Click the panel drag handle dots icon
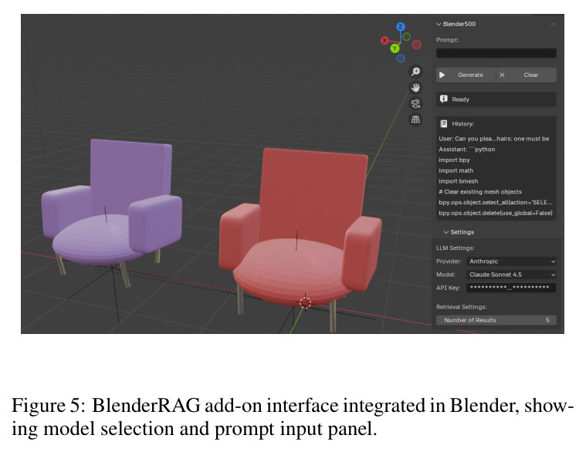The height and width of the screenshot is (452, 586). click(553, 24)
